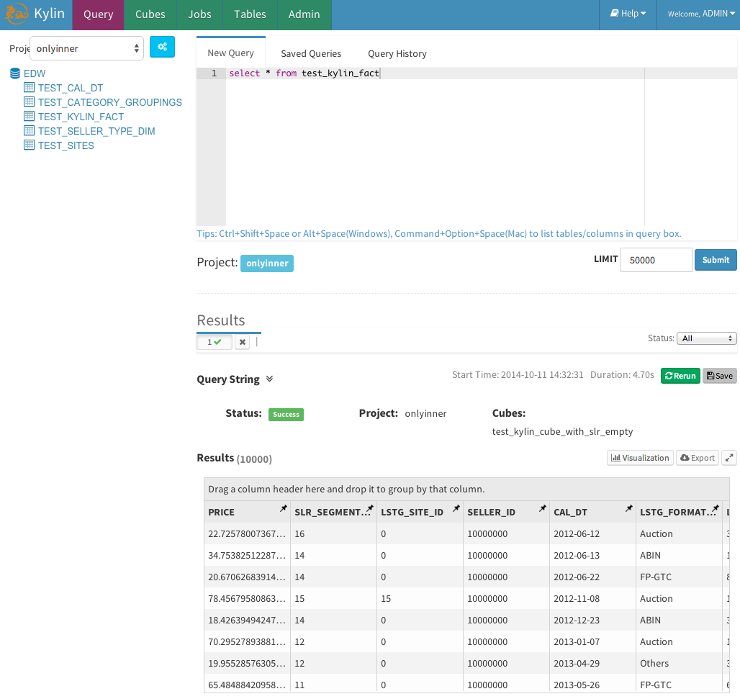This screenshot has width=740, height=699.
Task: Go to the Tables section
Action: click(250, 14)
